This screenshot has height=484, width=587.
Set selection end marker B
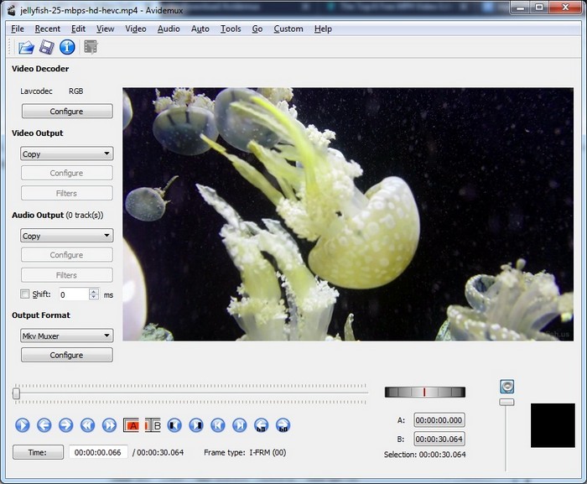coord(153,425)
